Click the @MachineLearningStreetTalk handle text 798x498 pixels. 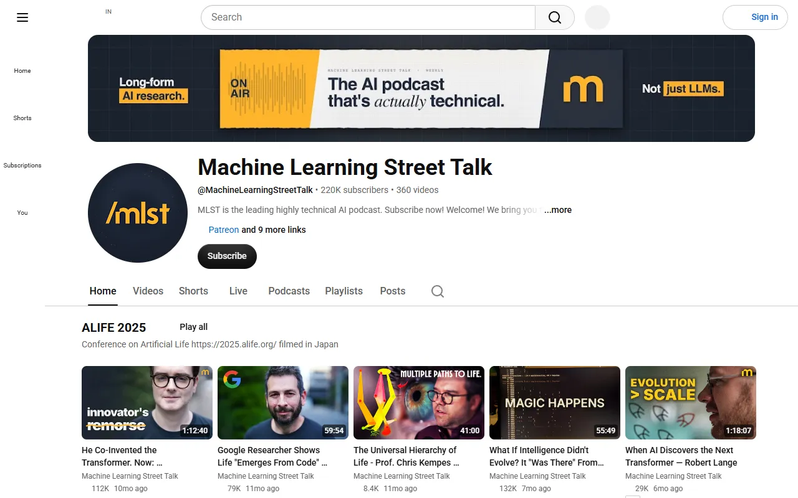(255, 190)
